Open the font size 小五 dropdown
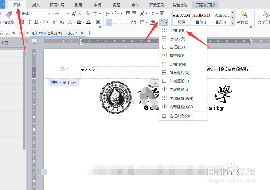 pos(68,14)
